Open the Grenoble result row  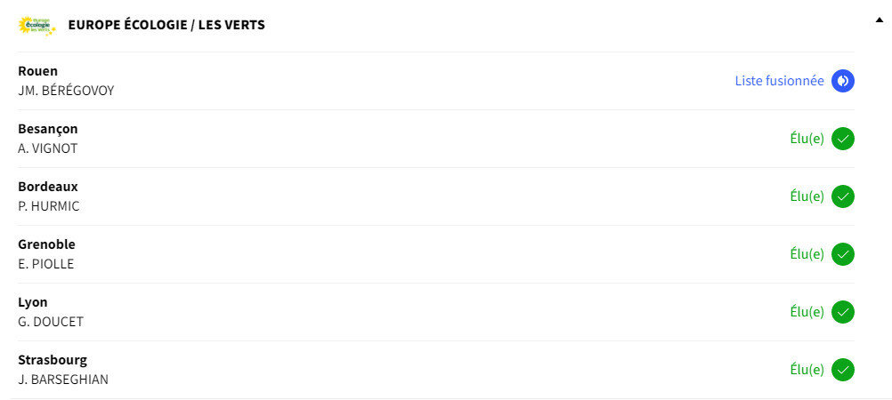point(435,254)
